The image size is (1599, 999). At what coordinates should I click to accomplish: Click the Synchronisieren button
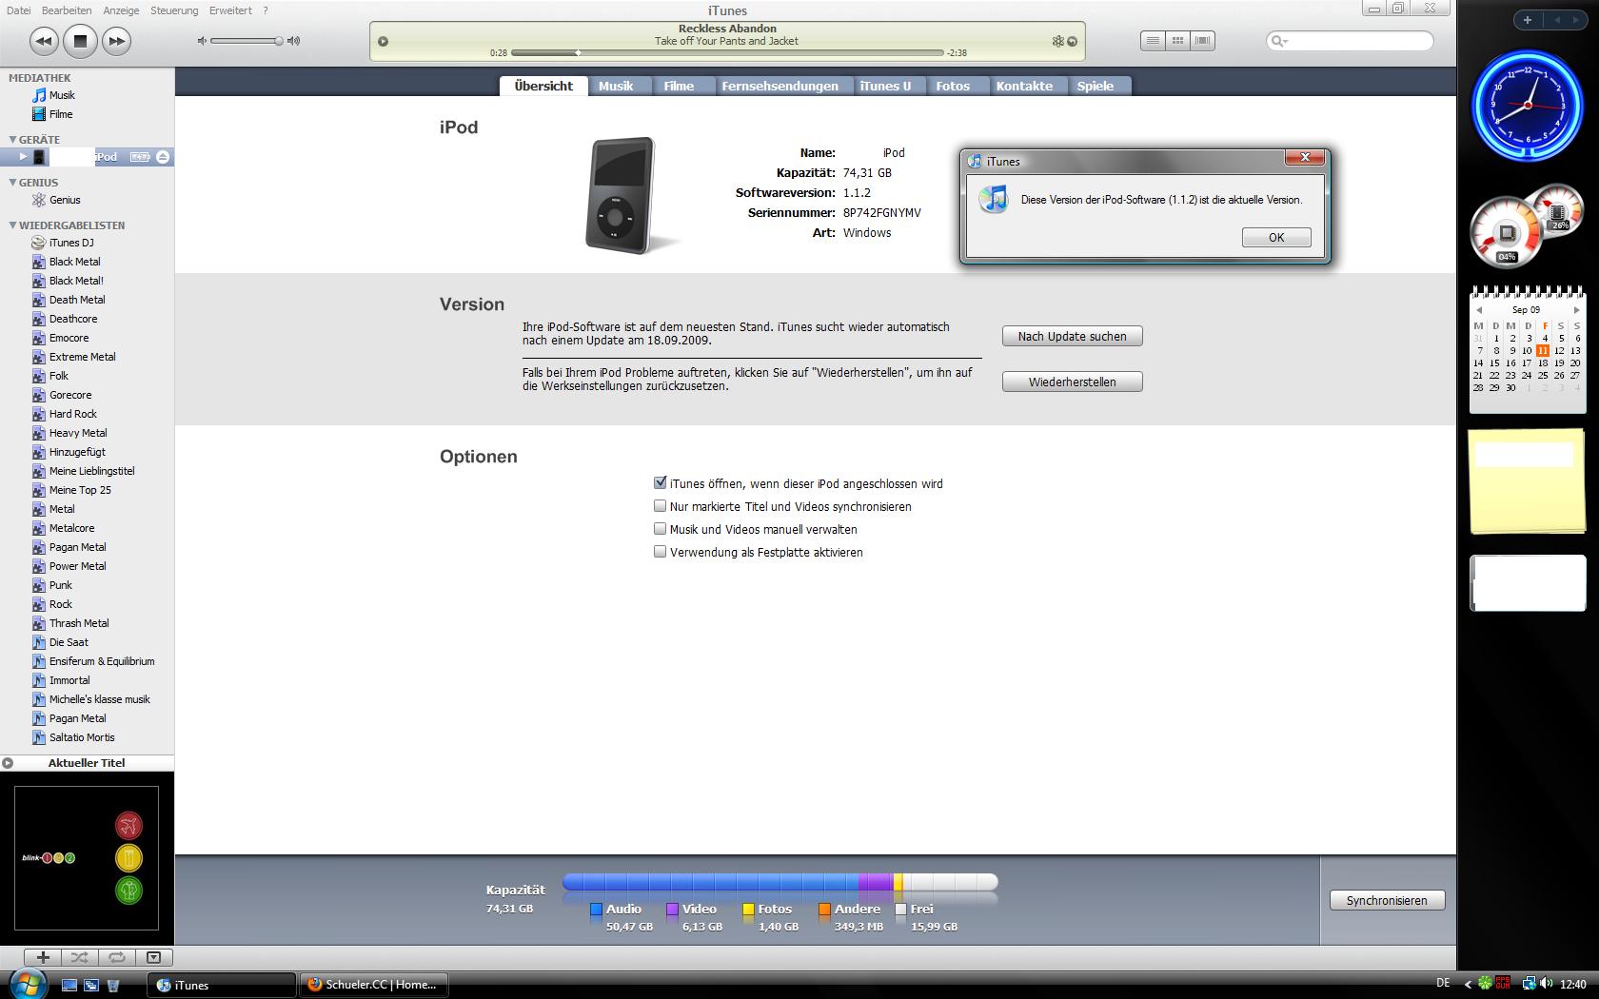point(1387,900)
